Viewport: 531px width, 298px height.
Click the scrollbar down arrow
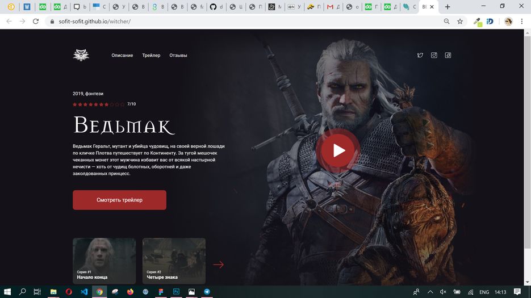[527, 282]
